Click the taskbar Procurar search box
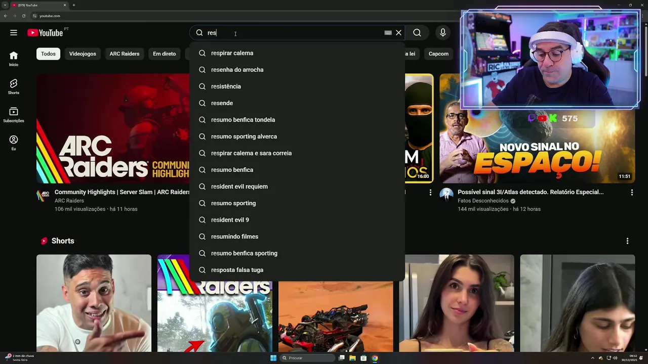Viewport: 648px width, 364px height. (308, 358)
